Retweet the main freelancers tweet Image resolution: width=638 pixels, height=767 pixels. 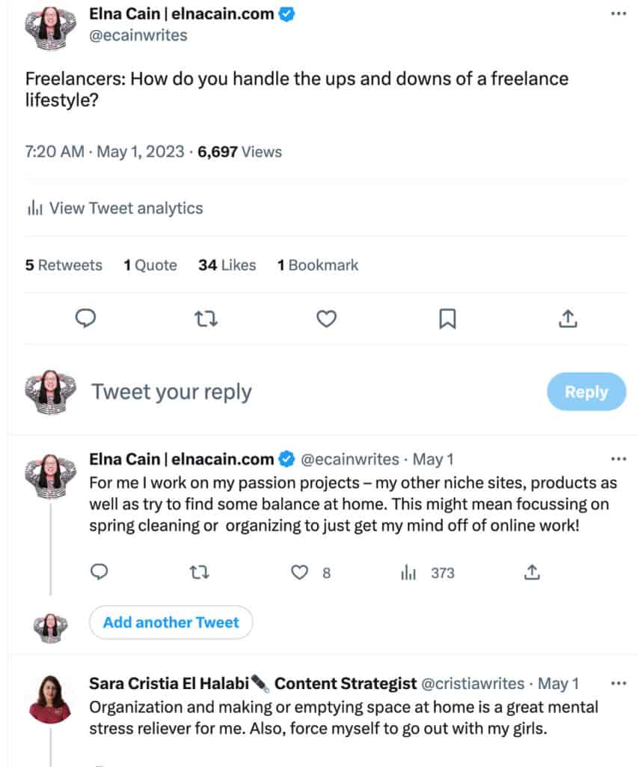pyautogui.click(x=206, y=319)
